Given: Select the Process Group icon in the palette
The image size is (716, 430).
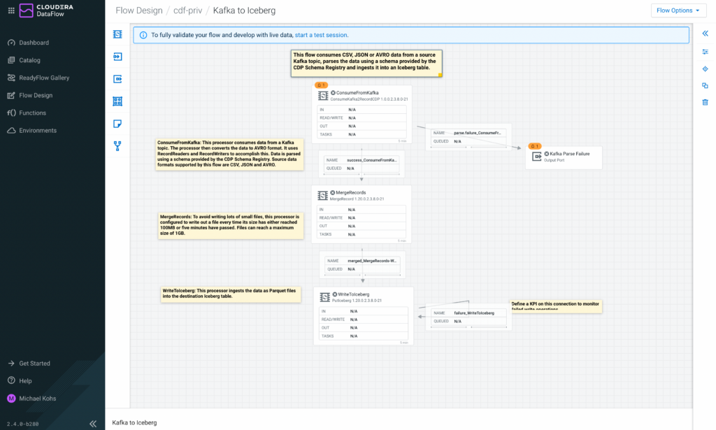Looking at the screenshot, I should (x=117, y=101).
